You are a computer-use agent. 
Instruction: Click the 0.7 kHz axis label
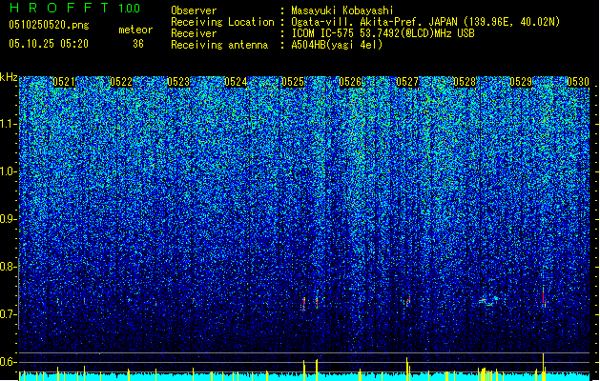(9, 314)
